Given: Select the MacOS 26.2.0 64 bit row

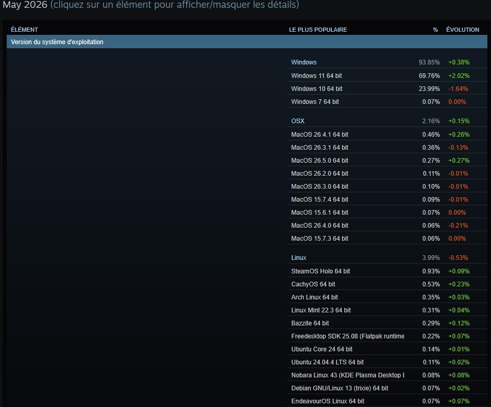Looking at the screenshot, I should click(x=387, y=173).
